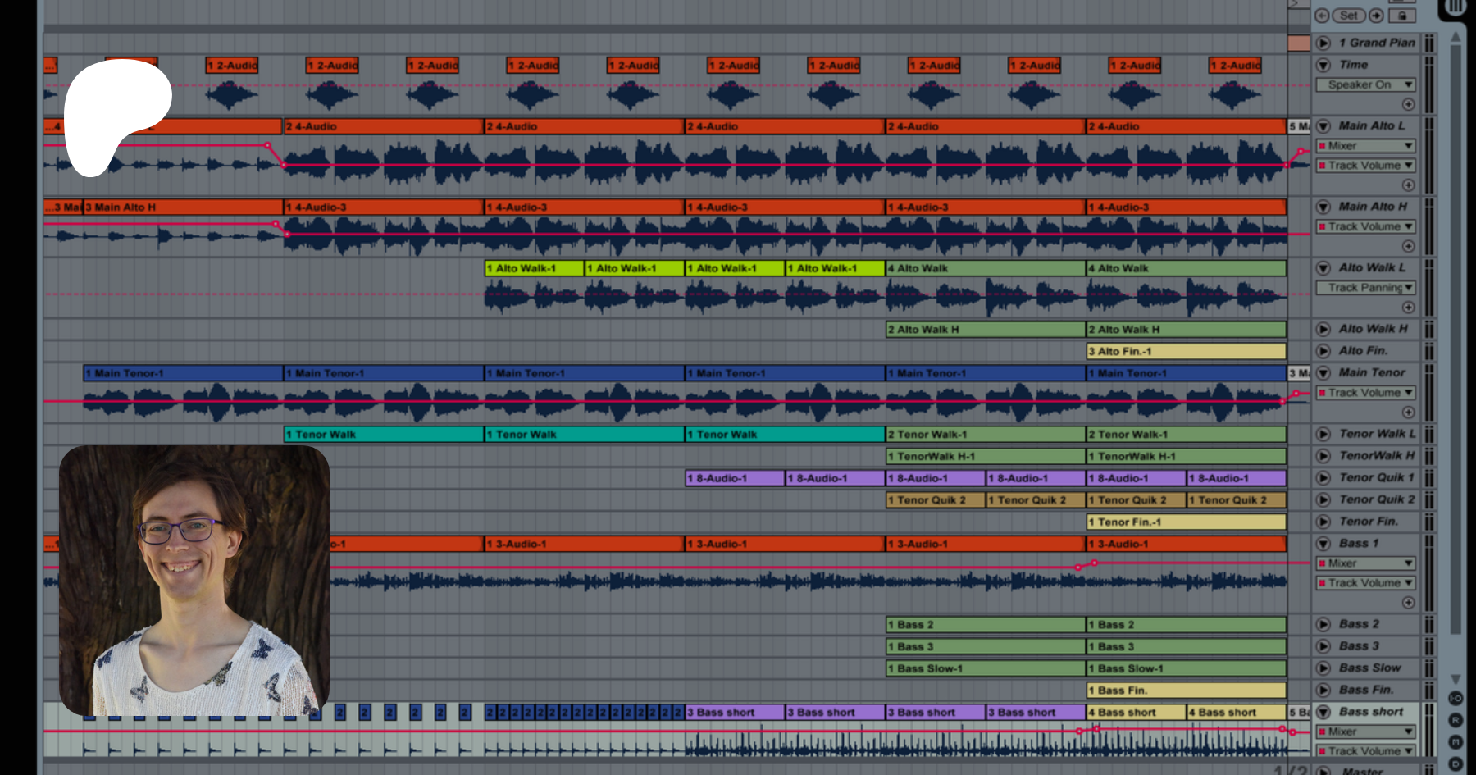Select the 3 Alto Fin.-1 clip
Image resolution: width=1476 pixels, height=775 pixels.
pyautogui.click(x=1186, y=351)
